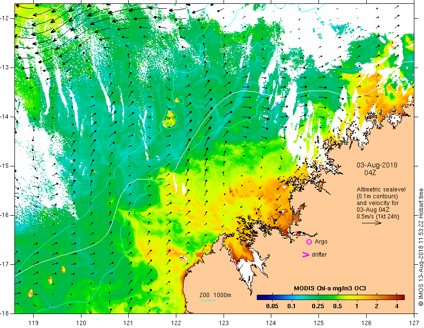Image resolution: width=424 pixels, height=328 pixels.
Task: Click the IMOS copyright timestamp text
Action: coord(421,247)
